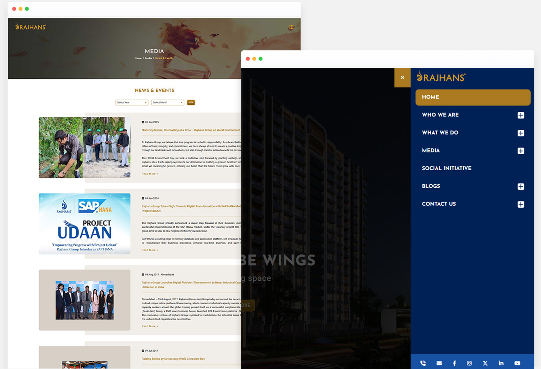
Task: Click News & Events breadcrumb
Action: [164, 58]
